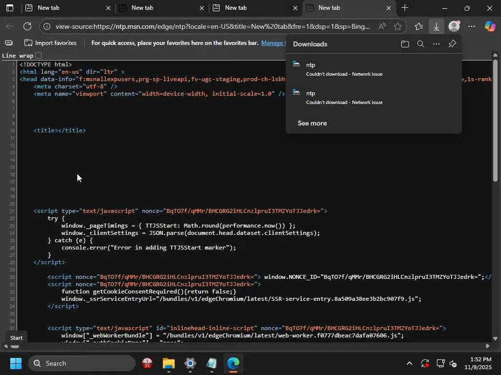The image size is (501, 375).
Task: Click the Microsoft Edge taskbar icon
Action: tap(233, 363)
